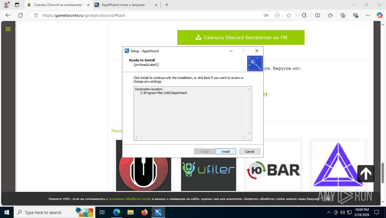Click the scroll-to-top arrow button
Image resolution: width=386 pixels, height=218 pixels.
click(366, 173)
